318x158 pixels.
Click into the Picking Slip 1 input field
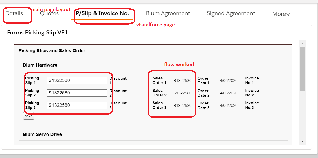pyautogui.click(x=77, y=80)
